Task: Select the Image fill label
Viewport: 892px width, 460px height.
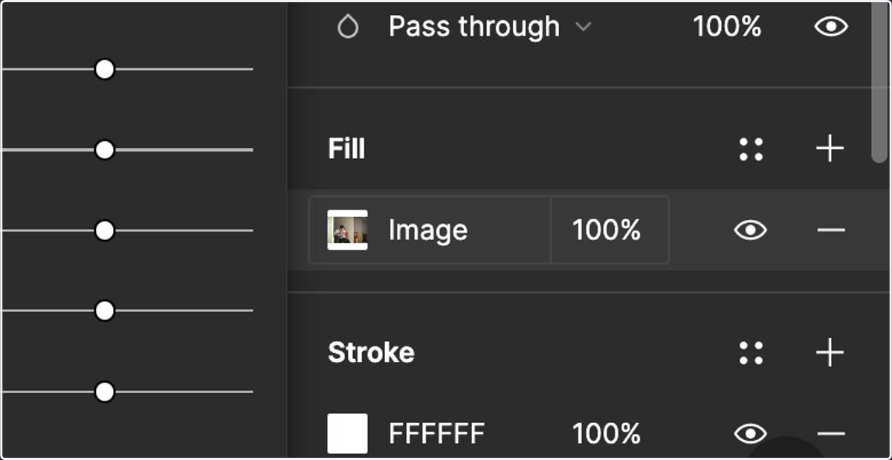Action: tap(428, 230)
